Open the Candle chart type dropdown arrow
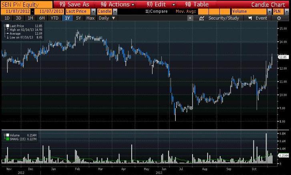 pyautogui.click(x=115, y=12)
